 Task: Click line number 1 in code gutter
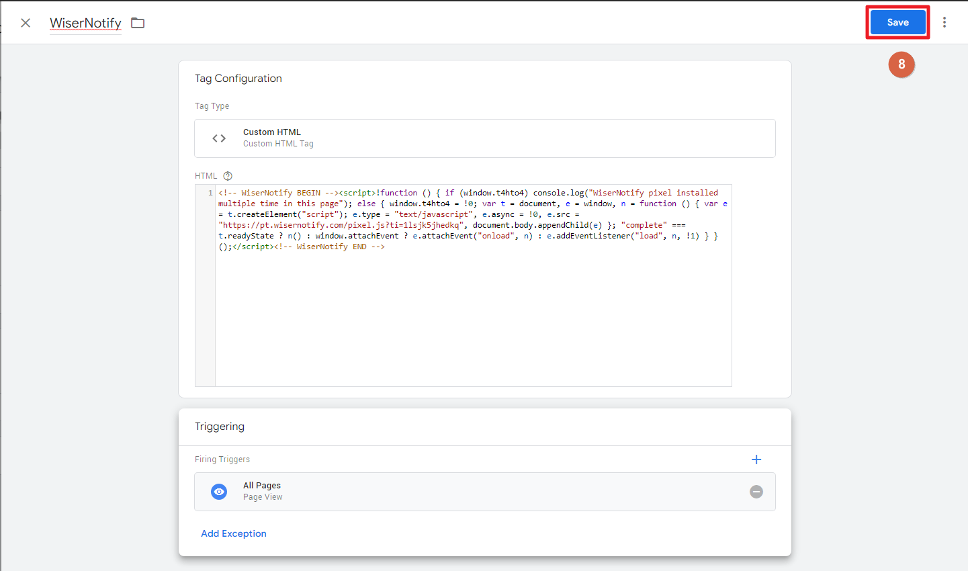coord(210,193)
